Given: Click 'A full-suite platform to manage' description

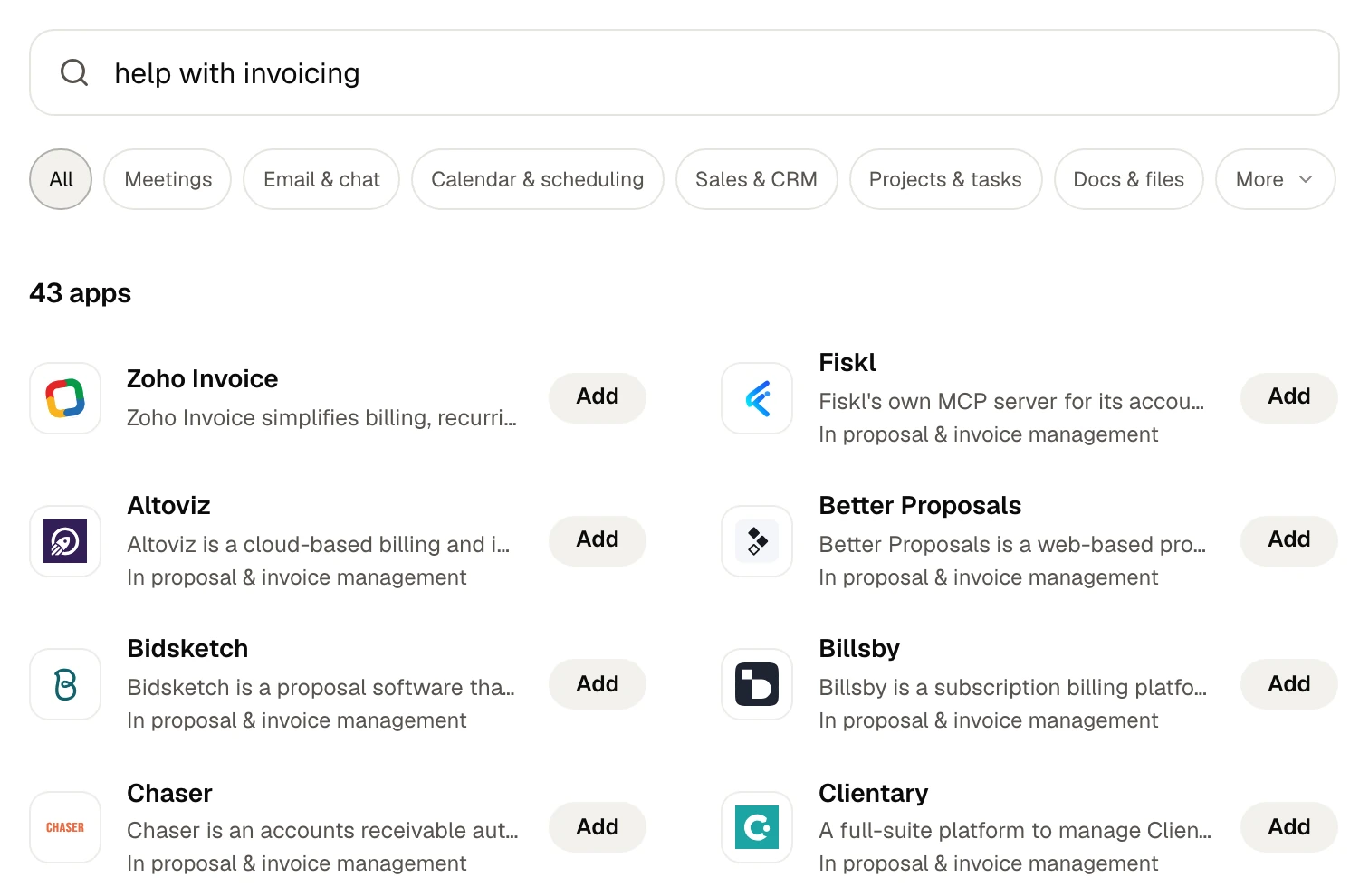Looking at the screenshot, I should (x=1015, y=830).
